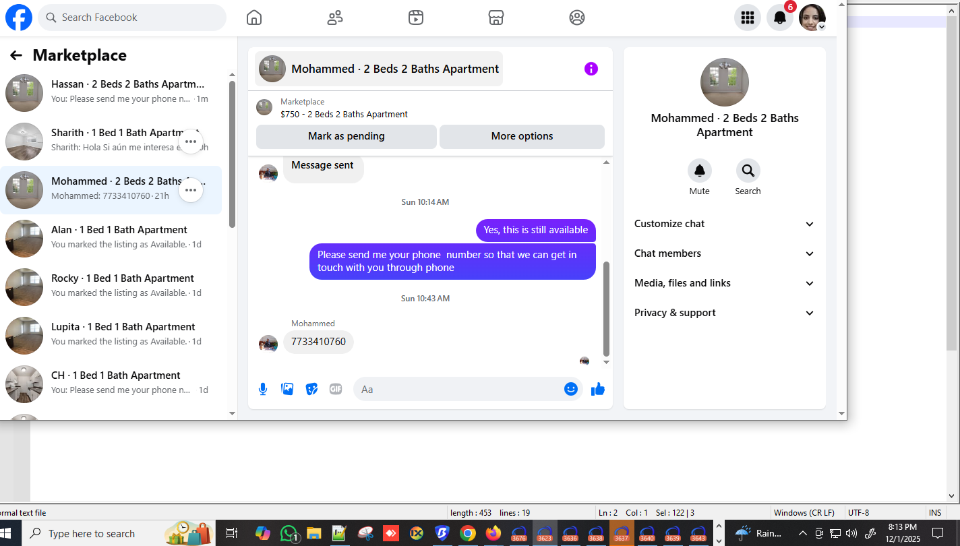Open Windows Task View
Screen dimensions: 960x546
point(231,534)
